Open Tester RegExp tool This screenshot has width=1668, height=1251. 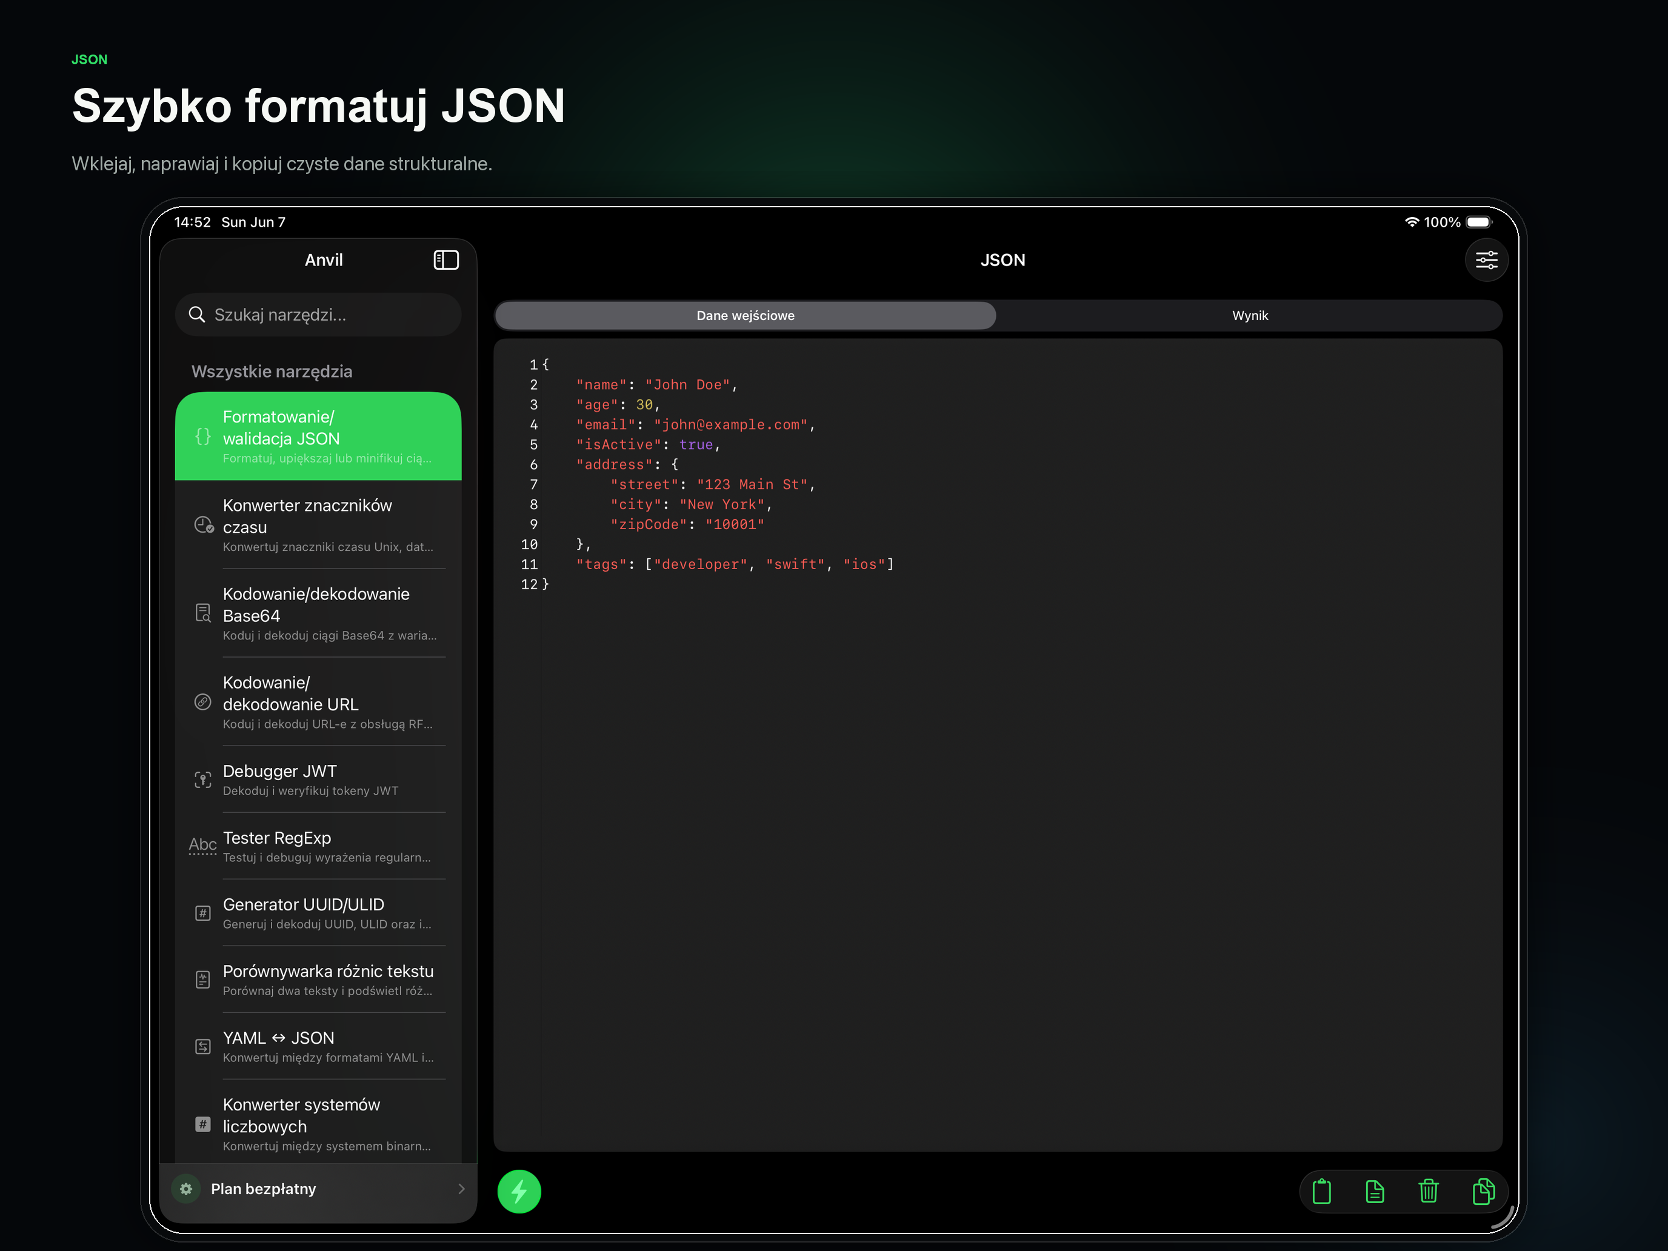click(318, 846)
